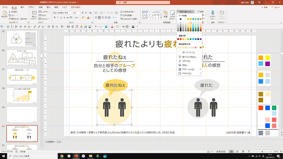Viewport: 283px width, 159px height.
Task: Adjust the zoom slider in status bar
Action: click(x=262, y=152)
